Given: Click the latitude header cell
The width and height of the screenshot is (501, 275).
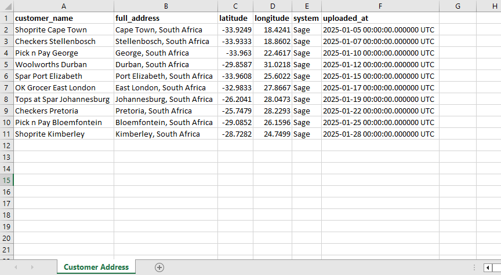Looking at the screenshot, I should click(235, 18).
